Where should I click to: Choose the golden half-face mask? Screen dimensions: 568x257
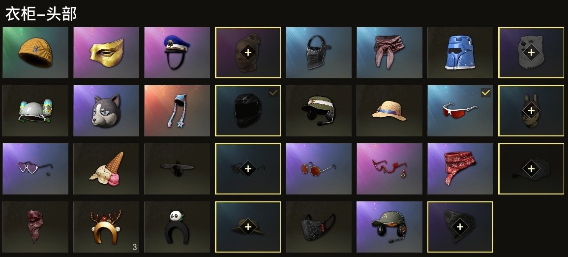[x=106, y=53]
